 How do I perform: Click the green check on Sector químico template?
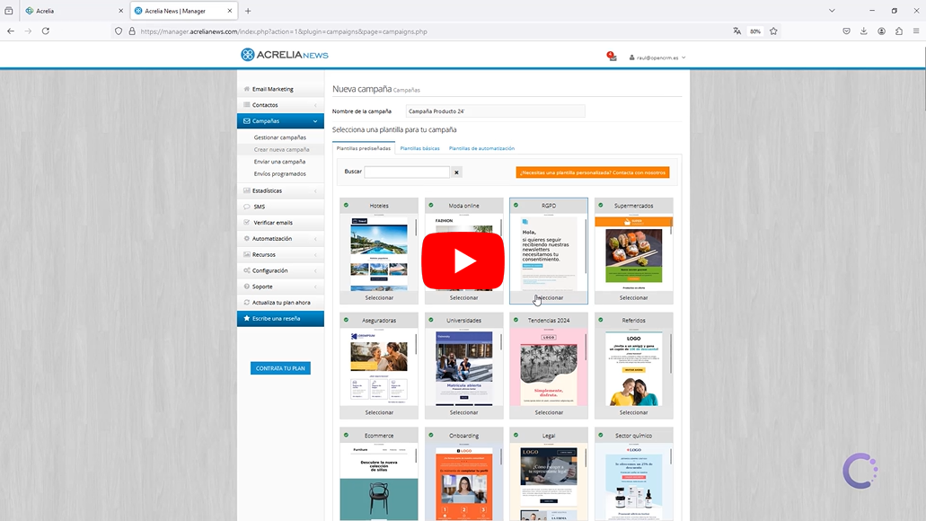pyautogui.click(x=601, y=436)
